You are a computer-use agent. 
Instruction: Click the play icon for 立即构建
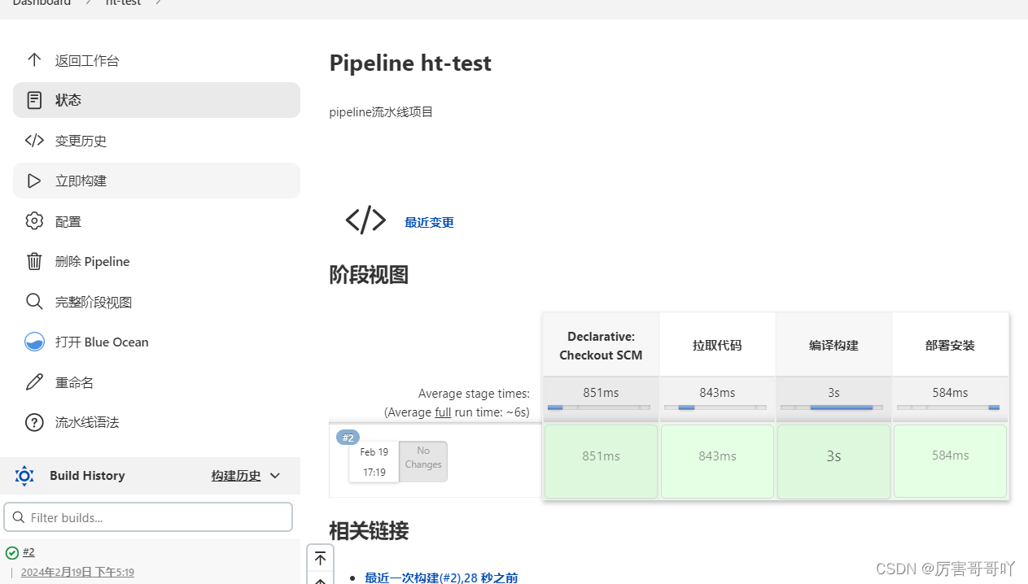coord(34,181)
